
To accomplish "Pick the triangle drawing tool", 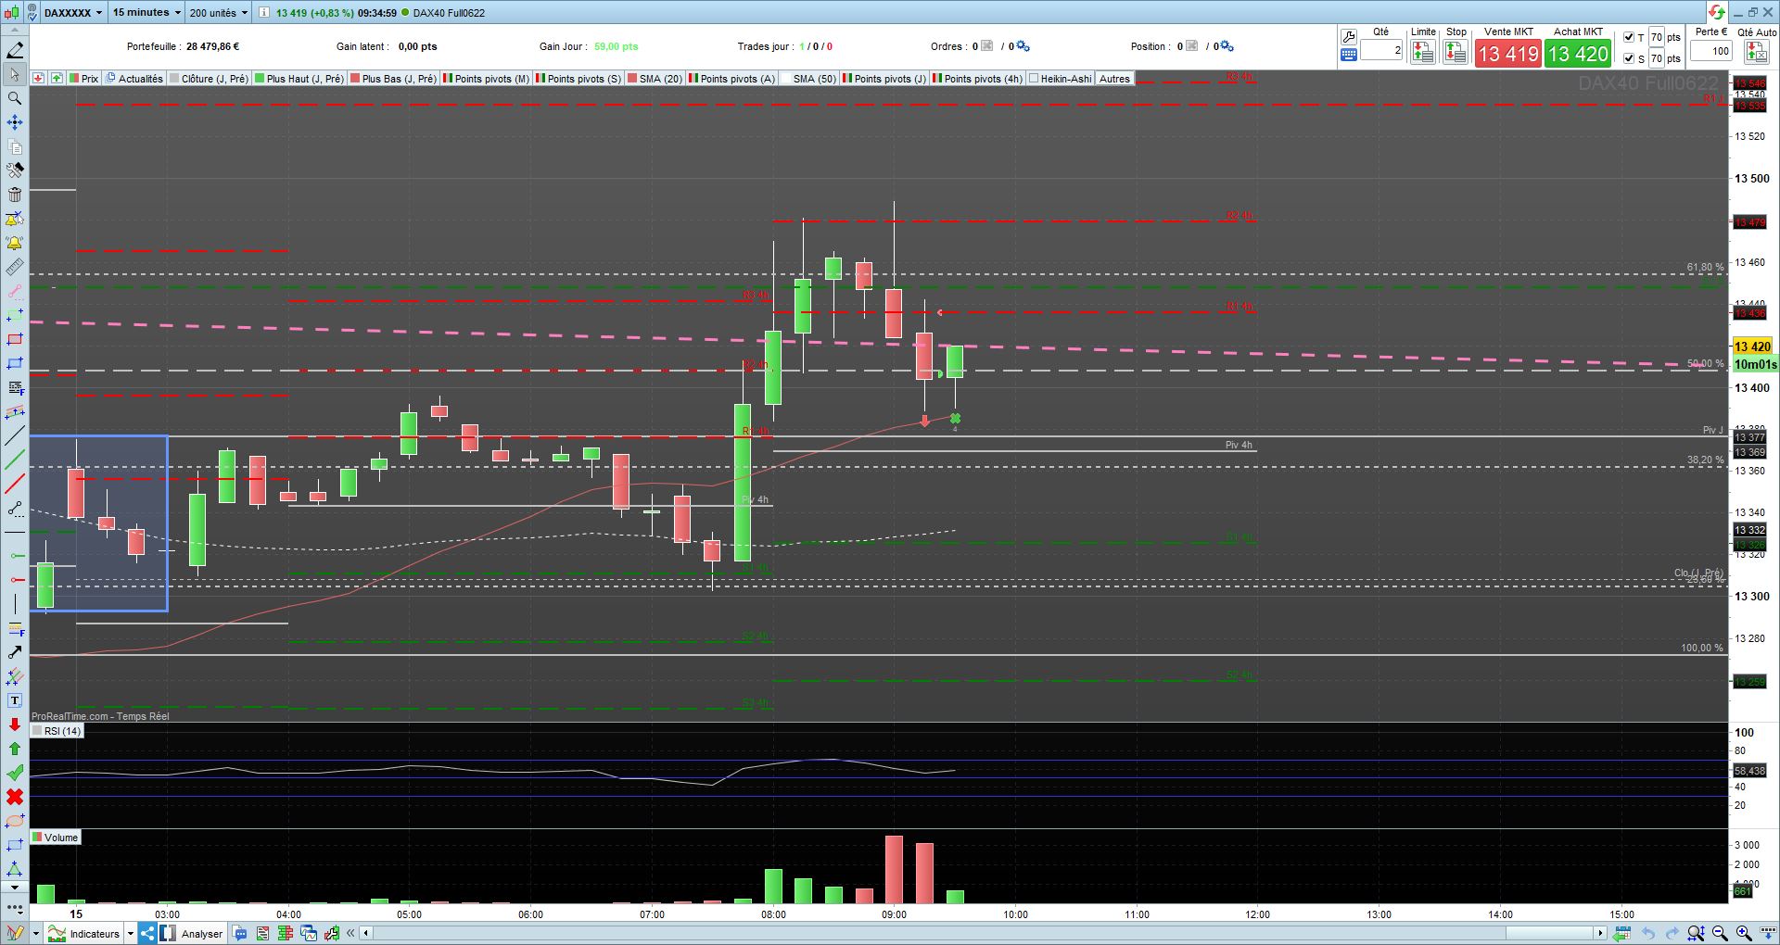I will tap(15, 869).
